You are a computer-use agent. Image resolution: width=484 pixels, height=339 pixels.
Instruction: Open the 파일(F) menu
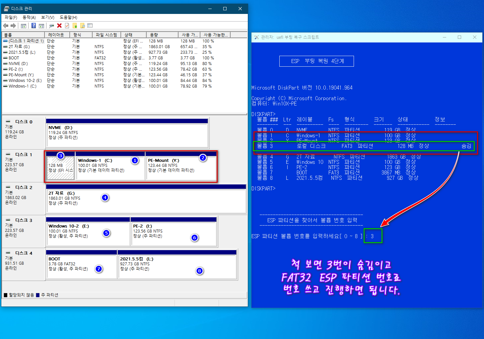(x=11, y=17)
